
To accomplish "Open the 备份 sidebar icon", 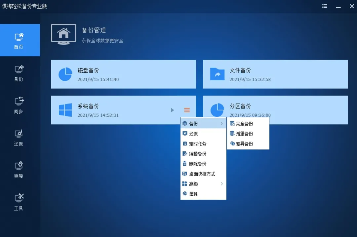I will pyautogui.click(x=19, y=69).
